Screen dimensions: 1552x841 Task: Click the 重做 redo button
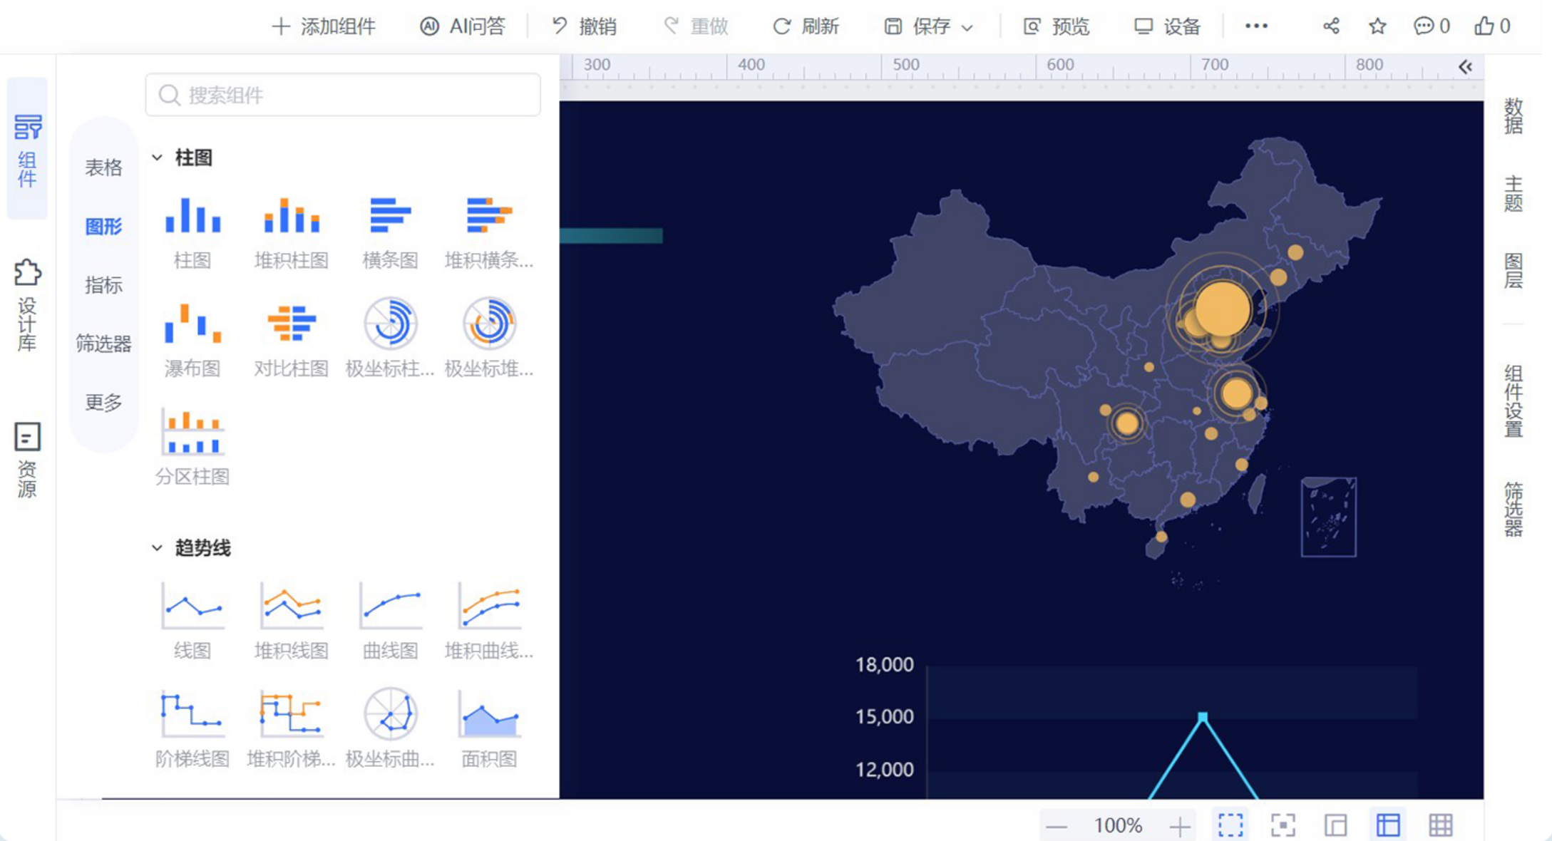[696, 26]
